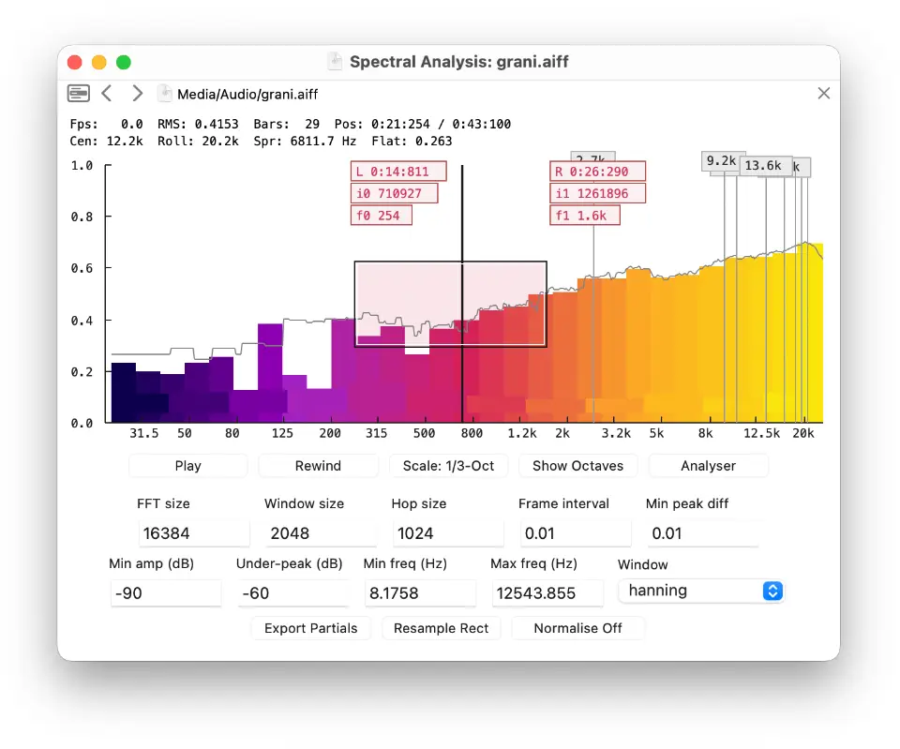Toggle the Show Octaves button
The height and width of the screenshot is (749, 900).
577,466
